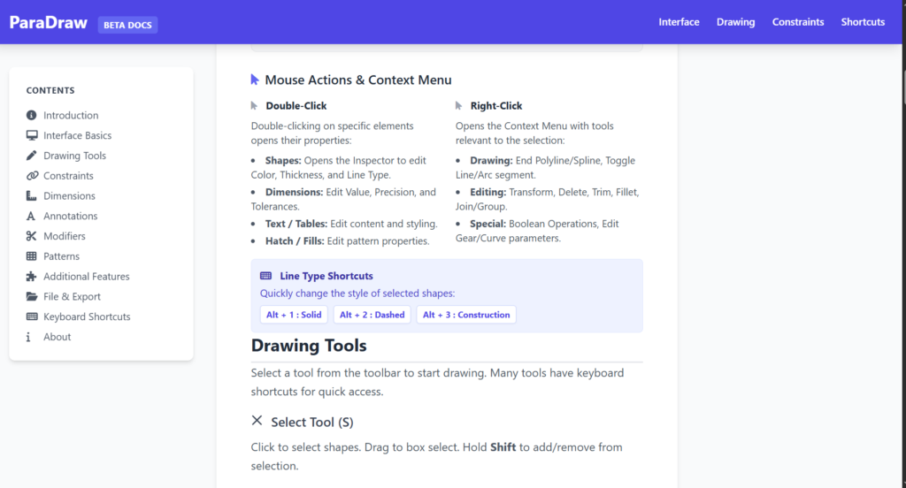
Task: Open Constraints section from contents sidebar
Action: 68,176
